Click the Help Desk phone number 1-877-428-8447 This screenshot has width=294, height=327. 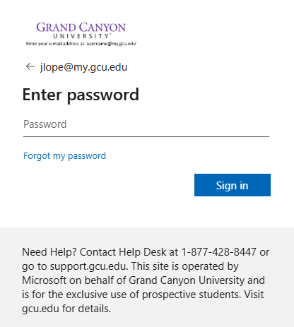point(218,252)
